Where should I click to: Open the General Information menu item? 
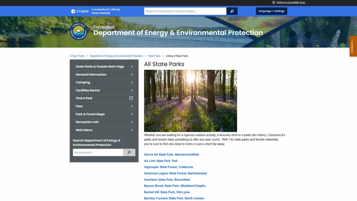coord(91,74)
